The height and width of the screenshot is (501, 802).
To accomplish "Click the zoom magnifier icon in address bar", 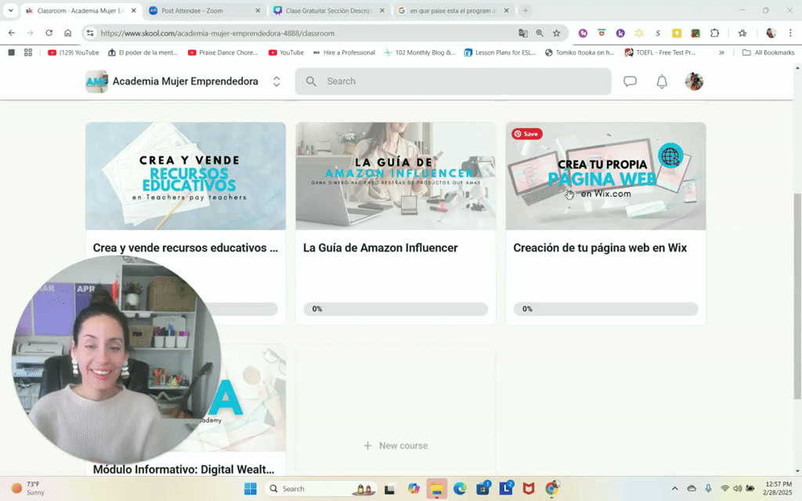I will [x=540, y=33].
